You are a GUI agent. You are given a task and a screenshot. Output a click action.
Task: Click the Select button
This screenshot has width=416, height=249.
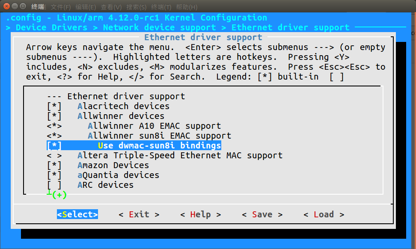77,214
